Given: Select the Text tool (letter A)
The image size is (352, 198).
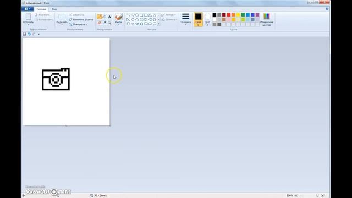Looking at the screenshot, I should 109,16.
